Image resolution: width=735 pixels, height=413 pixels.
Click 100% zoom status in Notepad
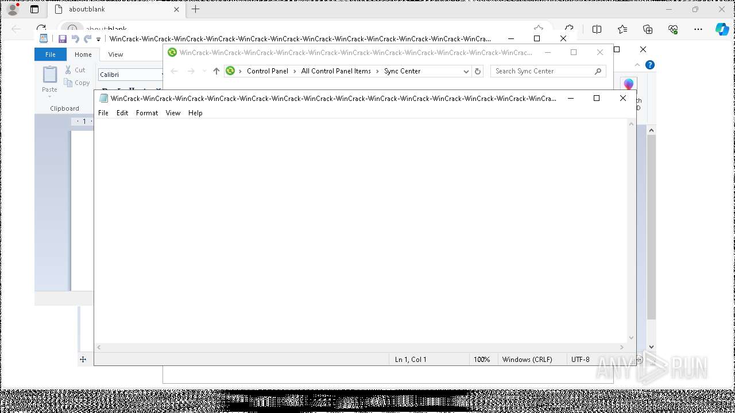[x=482, y=360]
